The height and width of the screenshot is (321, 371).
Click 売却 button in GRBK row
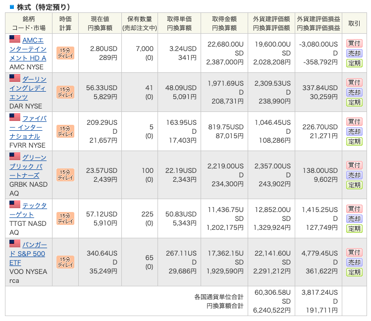[354, 175]
